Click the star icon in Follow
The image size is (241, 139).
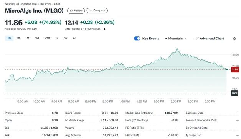[x=71, y=11]
